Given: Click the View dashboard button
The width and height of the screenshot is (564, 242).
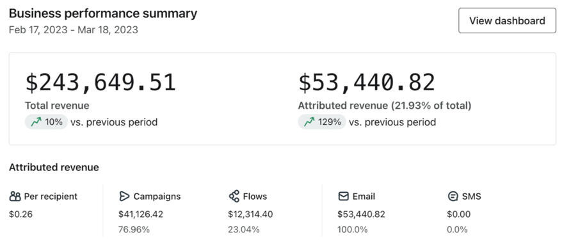Looking at the screenshot, I should pyautogui.click(x=507, y=20).
